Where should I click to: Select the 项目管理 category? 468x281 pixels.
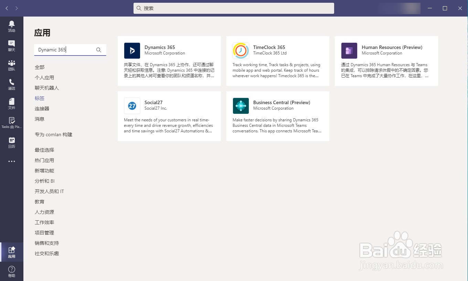44,233
